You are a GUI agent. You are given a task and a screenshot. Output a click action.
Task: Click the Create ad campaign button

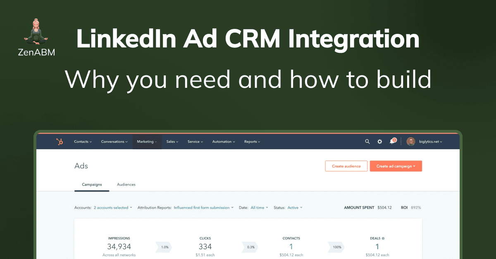(396, 166)
